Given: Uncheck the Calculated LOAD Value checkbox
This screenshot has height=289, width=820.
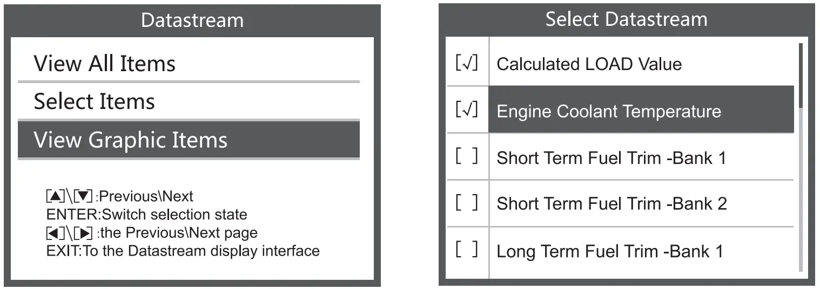Looking at the screenshot, I should pyautogui.click(x=467, y=64).
